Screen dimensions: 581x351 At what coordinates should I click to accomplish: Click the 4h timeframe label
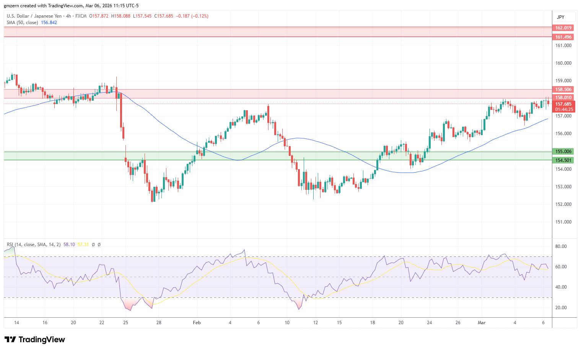click(68, 16)
